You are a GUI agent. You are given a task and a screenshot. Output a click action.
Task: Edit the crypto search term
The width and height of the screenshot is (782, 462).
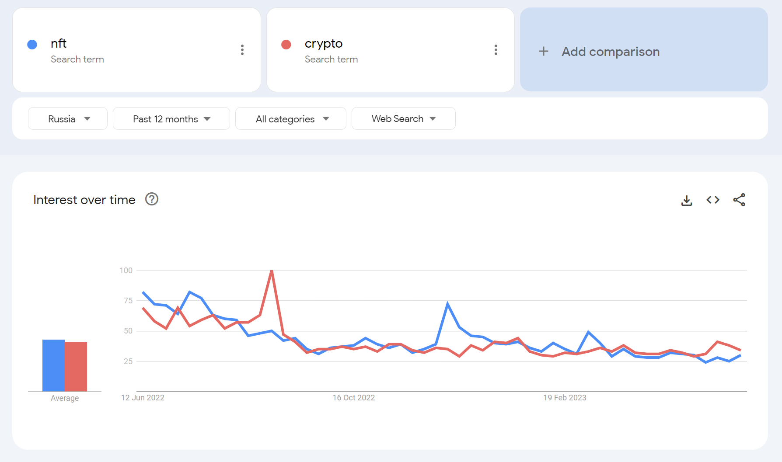pyautogui.click(x=324, y=44)
